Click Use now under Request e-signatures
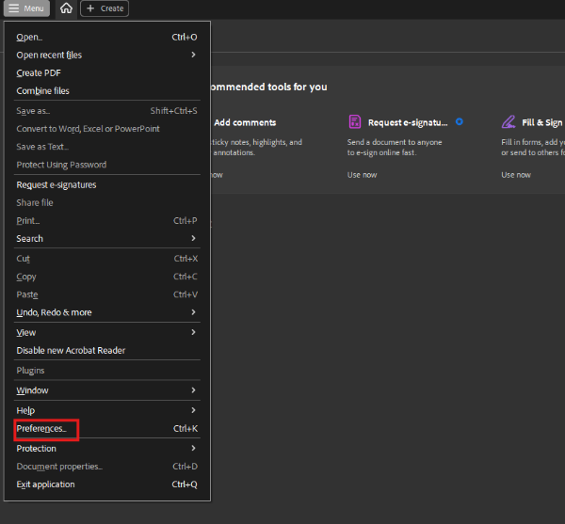 pyautogui.click(x=362, y=175)
